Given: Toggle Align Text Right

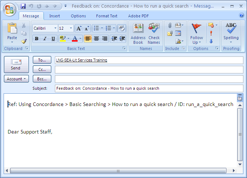Looking at the screenshot, I should (105, 38).
